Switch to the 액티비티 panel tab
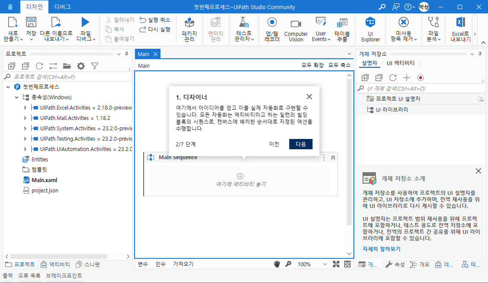 [x=55, y=264]
